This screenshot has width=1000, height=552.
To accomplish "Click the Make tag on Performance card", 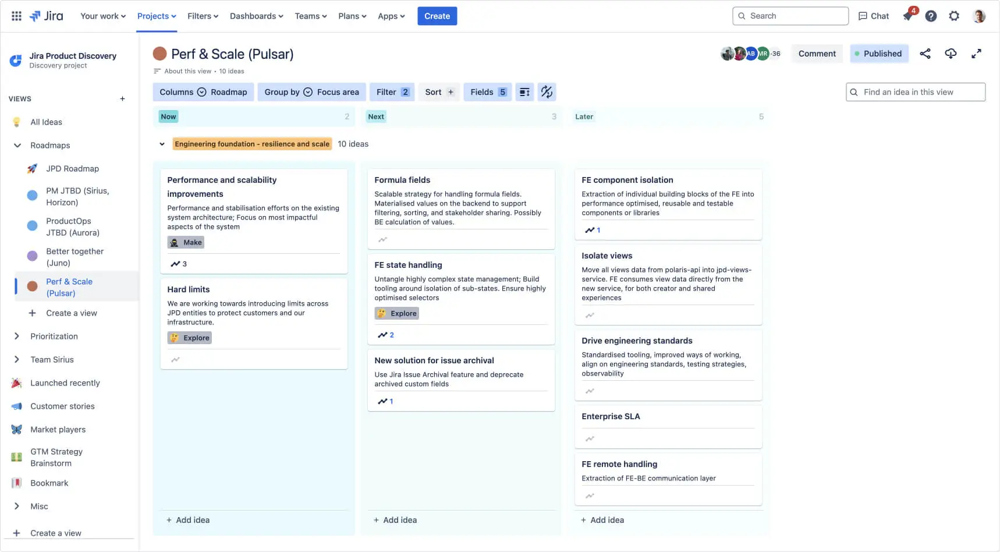I will [186, 242].
